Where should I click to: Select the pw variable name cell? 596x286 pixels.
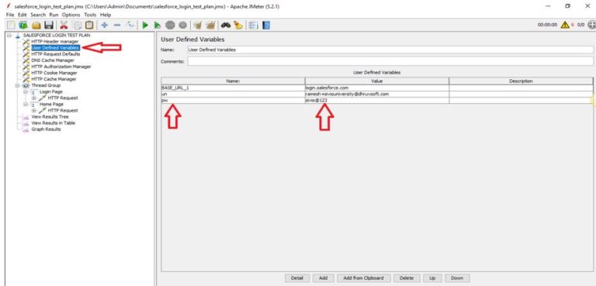pos(233,100)
